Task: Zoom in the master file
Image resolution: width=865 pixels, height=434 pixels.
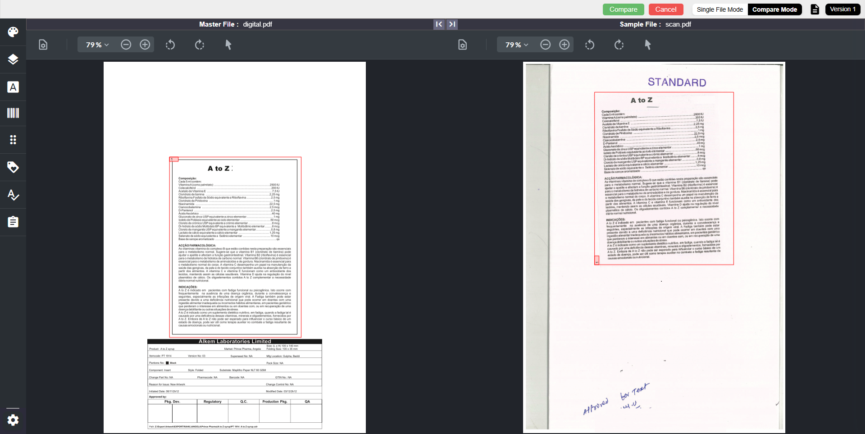Action: [145, 45]
